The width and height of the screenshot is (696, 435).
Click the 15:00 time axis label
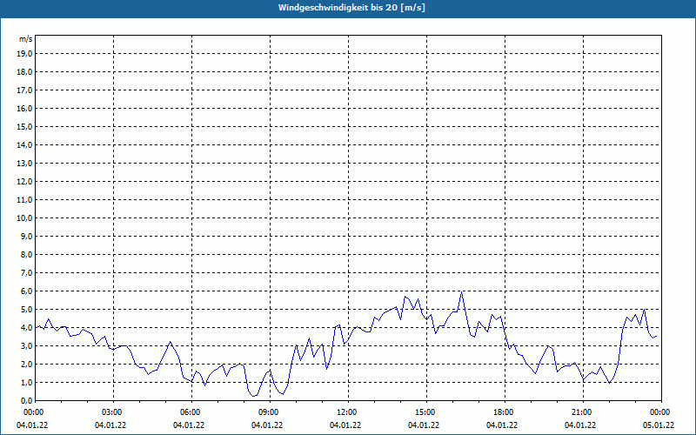[425, 412]
